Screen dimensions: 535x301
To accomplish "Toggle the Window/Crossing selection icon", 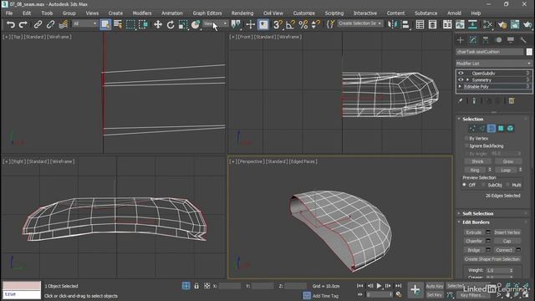I will pyautogui.click(x=143, y=24).
